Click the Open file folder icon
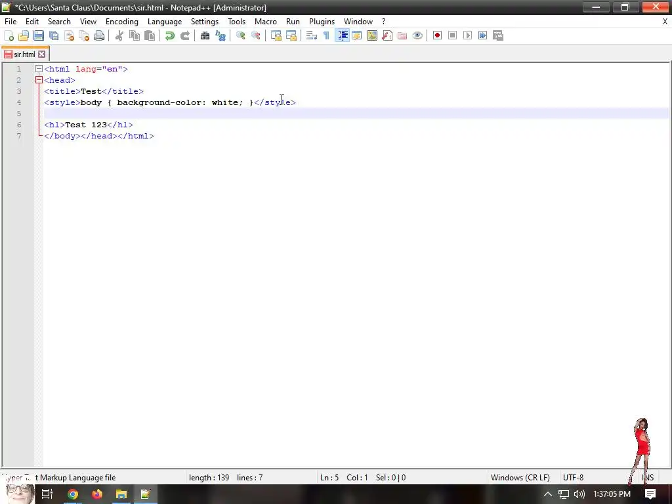This screenshot has height=504, width=672. click(x=24, y=35)
